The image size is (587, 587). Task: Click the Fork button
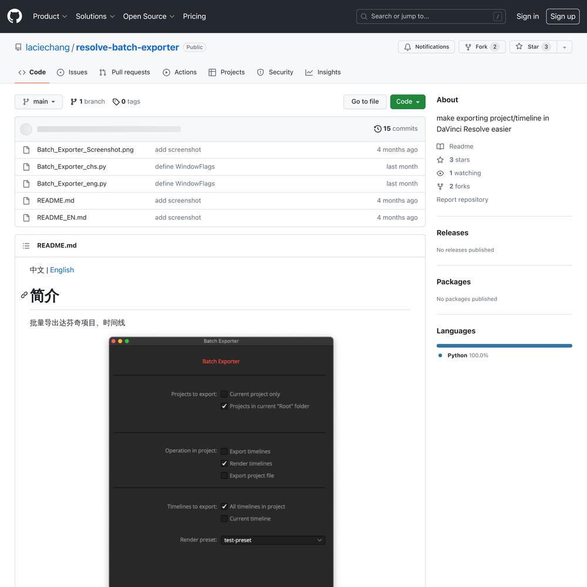tap(482, 47)
